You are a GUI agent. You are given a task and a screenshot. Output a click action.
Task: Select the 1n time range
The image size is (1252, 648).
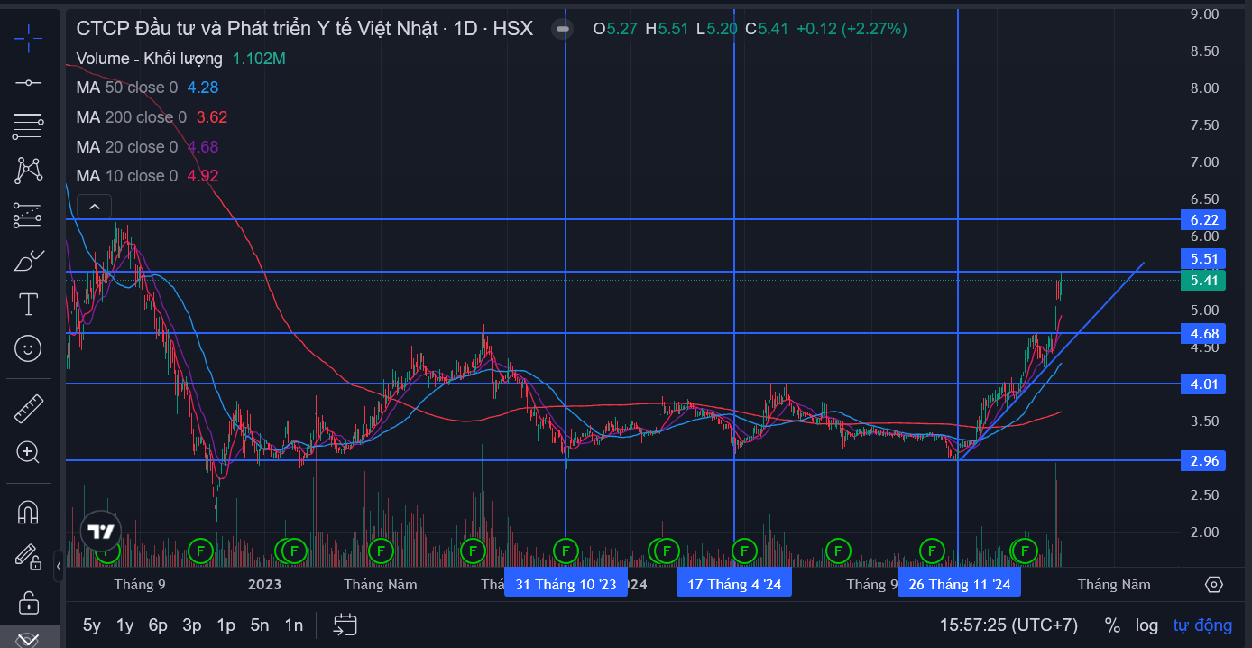pos(293,625)
